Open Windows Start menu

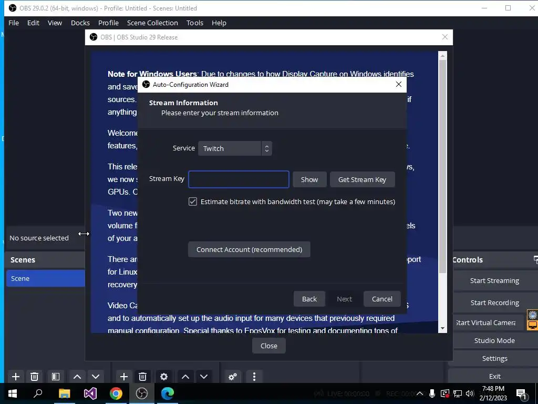pos(13,393)
